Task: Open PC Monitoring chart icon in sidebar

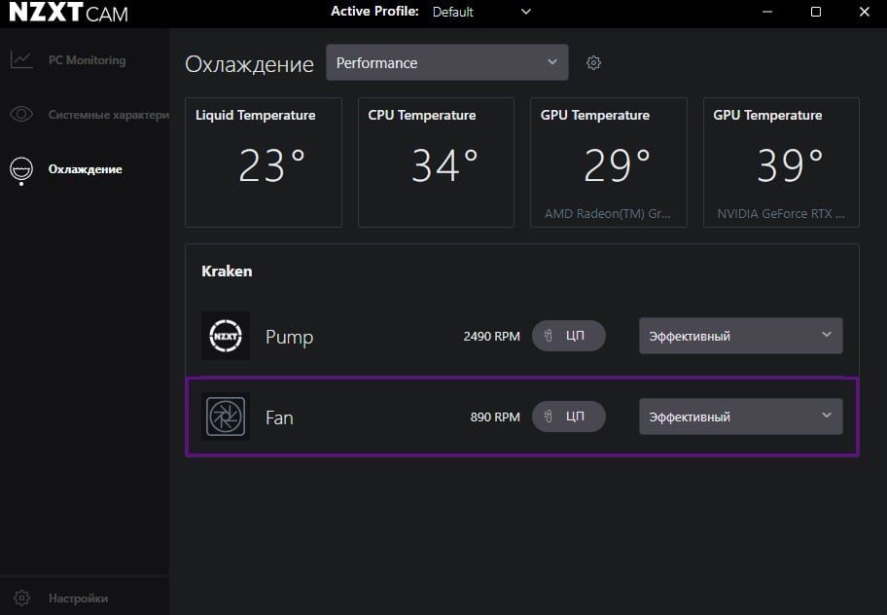Action: click(21, 59)
